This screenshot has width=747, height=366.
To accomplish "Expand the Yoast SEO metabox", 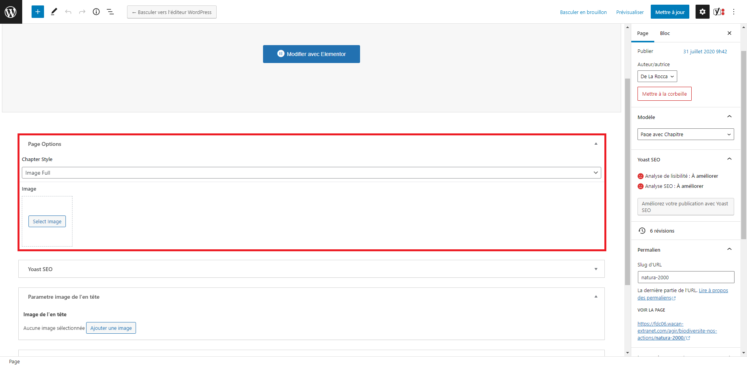I will [311, 269].
